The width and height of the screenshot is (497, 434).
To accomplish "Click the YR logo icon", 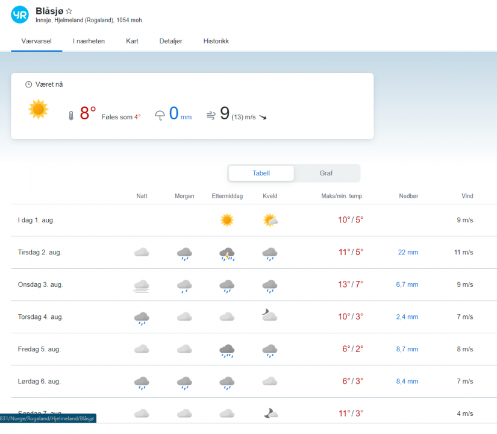I will coord(19,15).
